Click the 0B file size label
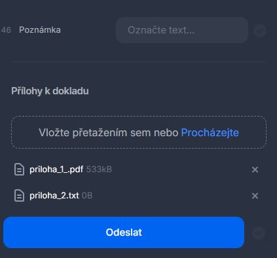This screenshot has height=258, width=277. [x=87, y=196]
